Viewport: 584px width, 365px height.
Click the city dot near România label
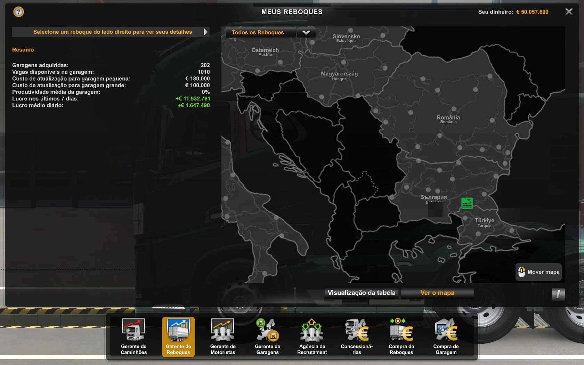(440, 136)
